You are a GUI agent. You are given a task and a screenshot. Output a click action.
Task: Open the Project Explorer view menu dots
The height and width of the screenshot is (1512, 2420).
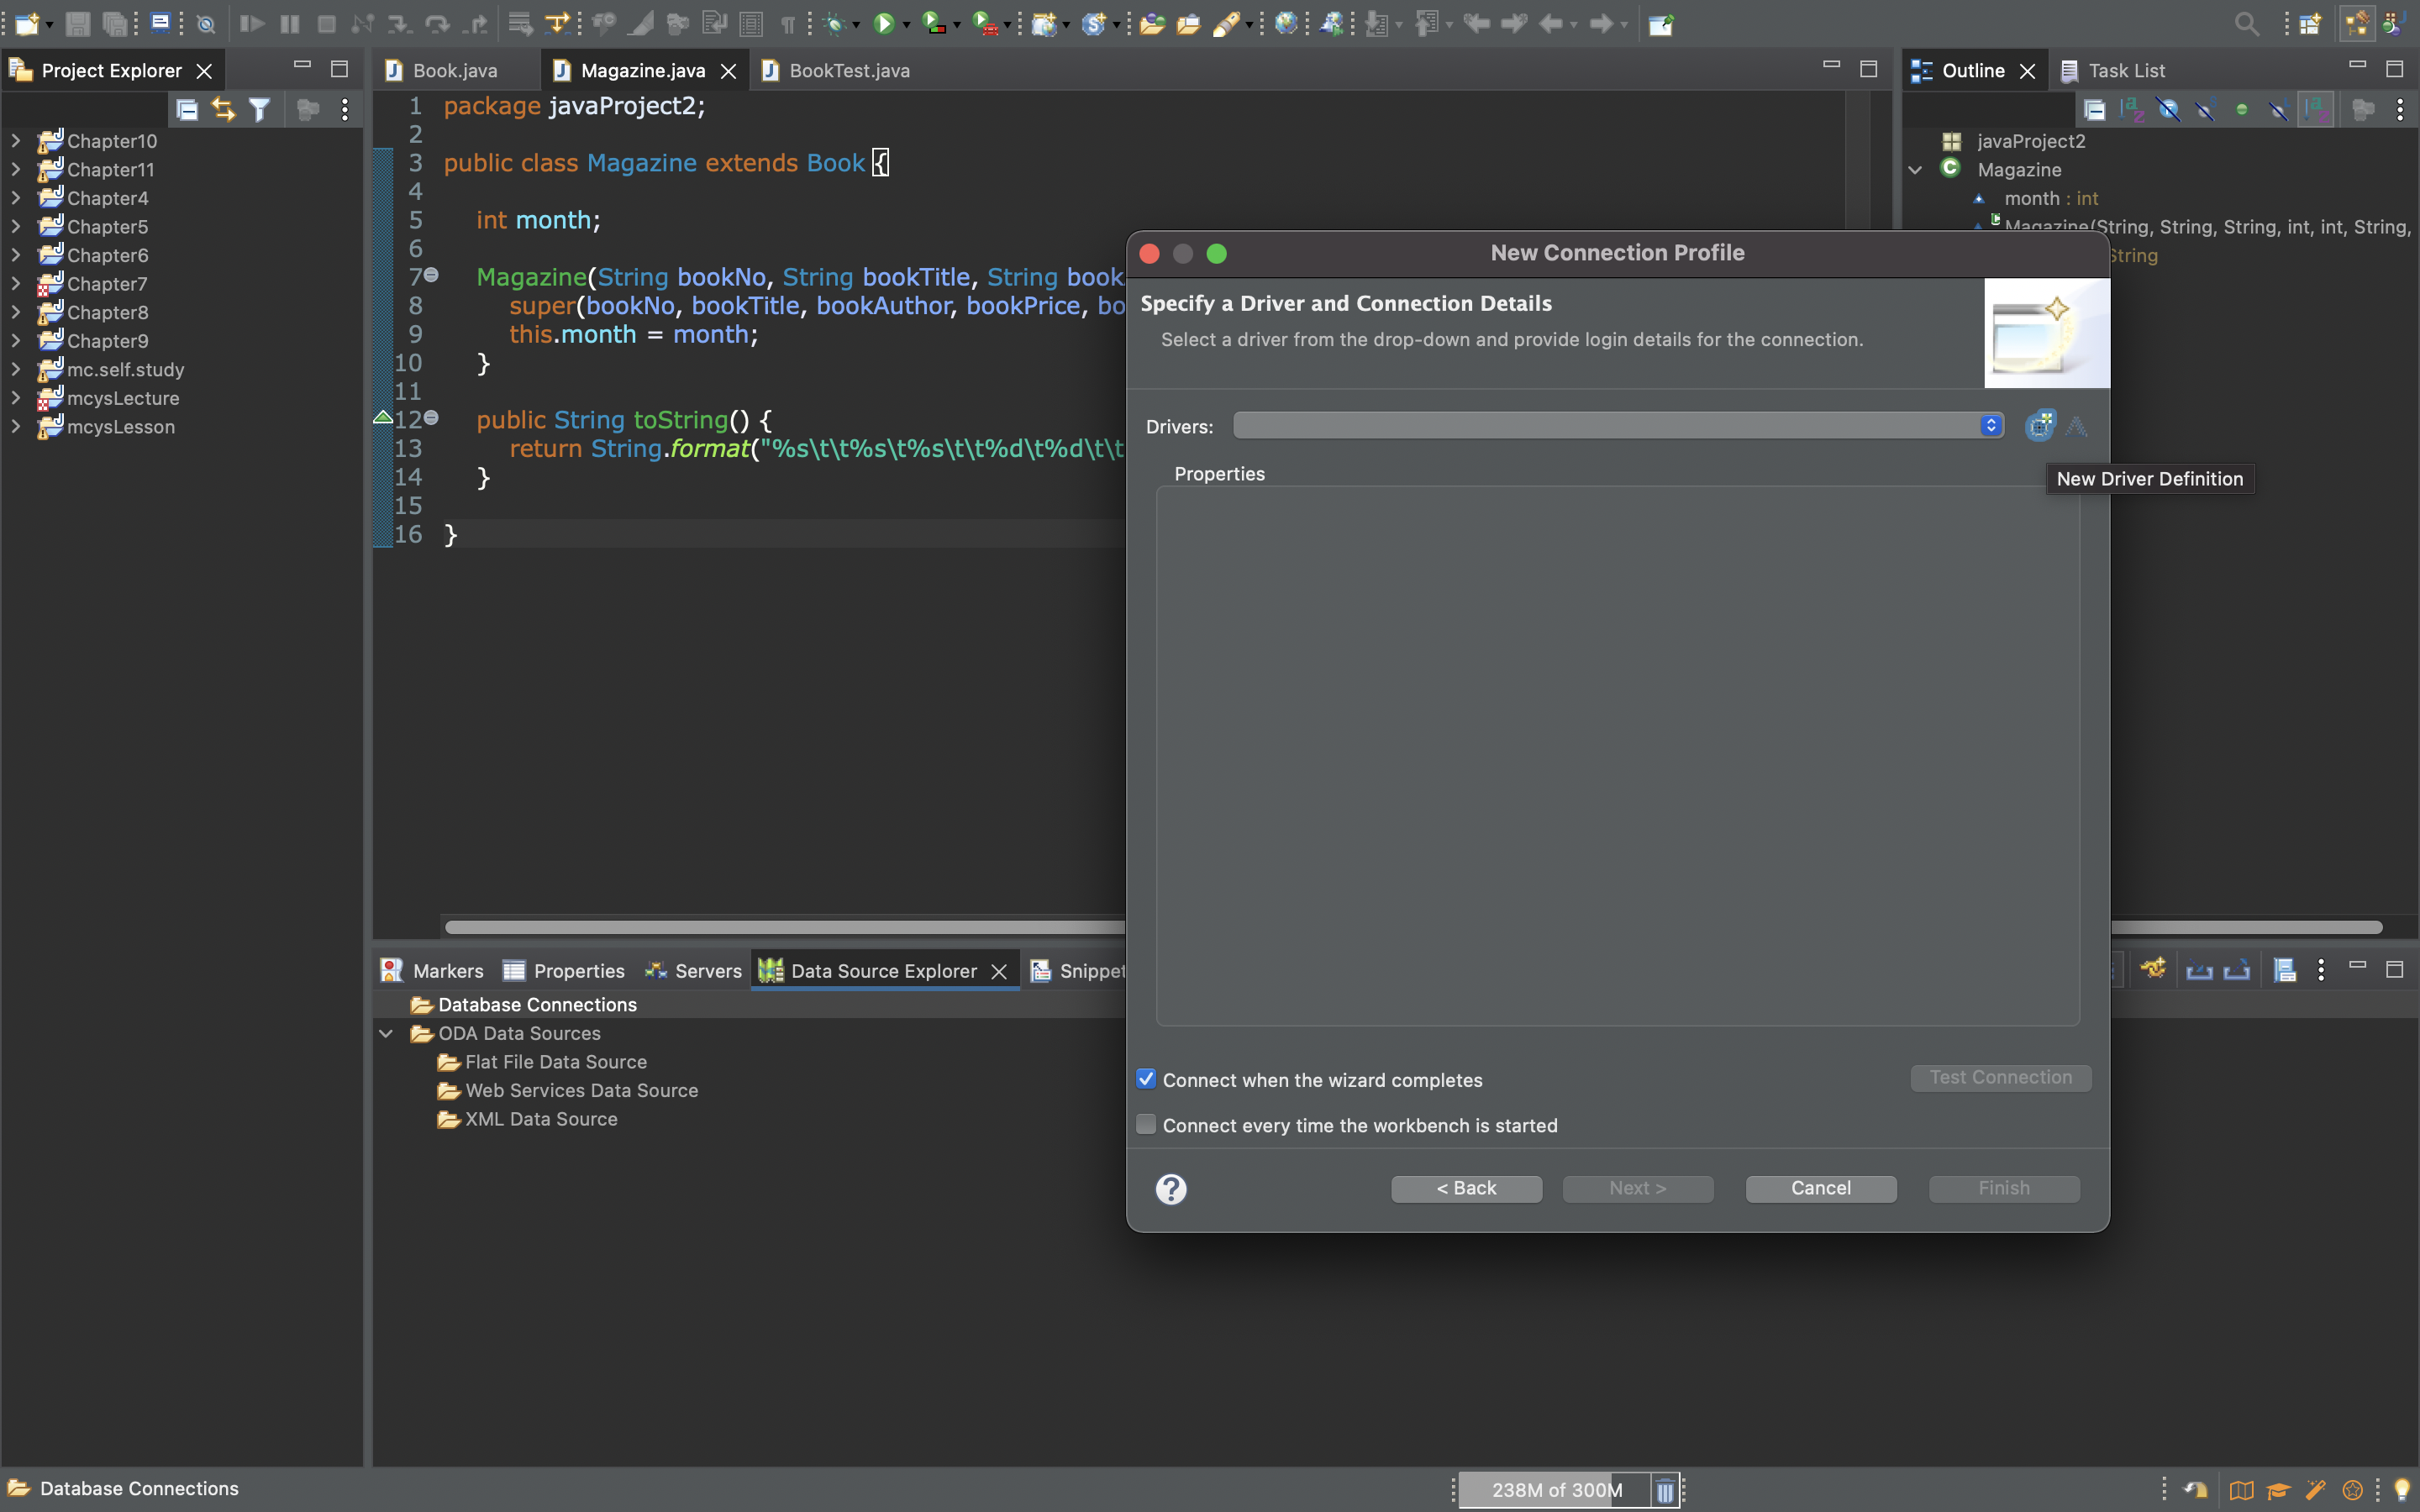pos(345,110)
